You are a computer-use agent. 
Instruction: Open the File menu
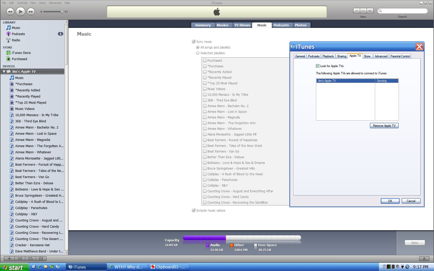click(x=4, y=3)
